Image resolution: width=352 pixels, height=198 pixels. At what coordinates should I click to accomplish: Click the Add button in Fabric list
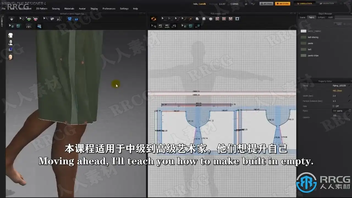[338, 24]
